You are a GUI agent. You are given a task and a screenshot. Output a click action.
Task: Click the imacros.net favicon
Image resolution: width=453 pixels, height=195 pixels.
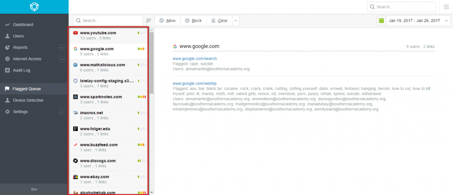[x=75, y=112]
